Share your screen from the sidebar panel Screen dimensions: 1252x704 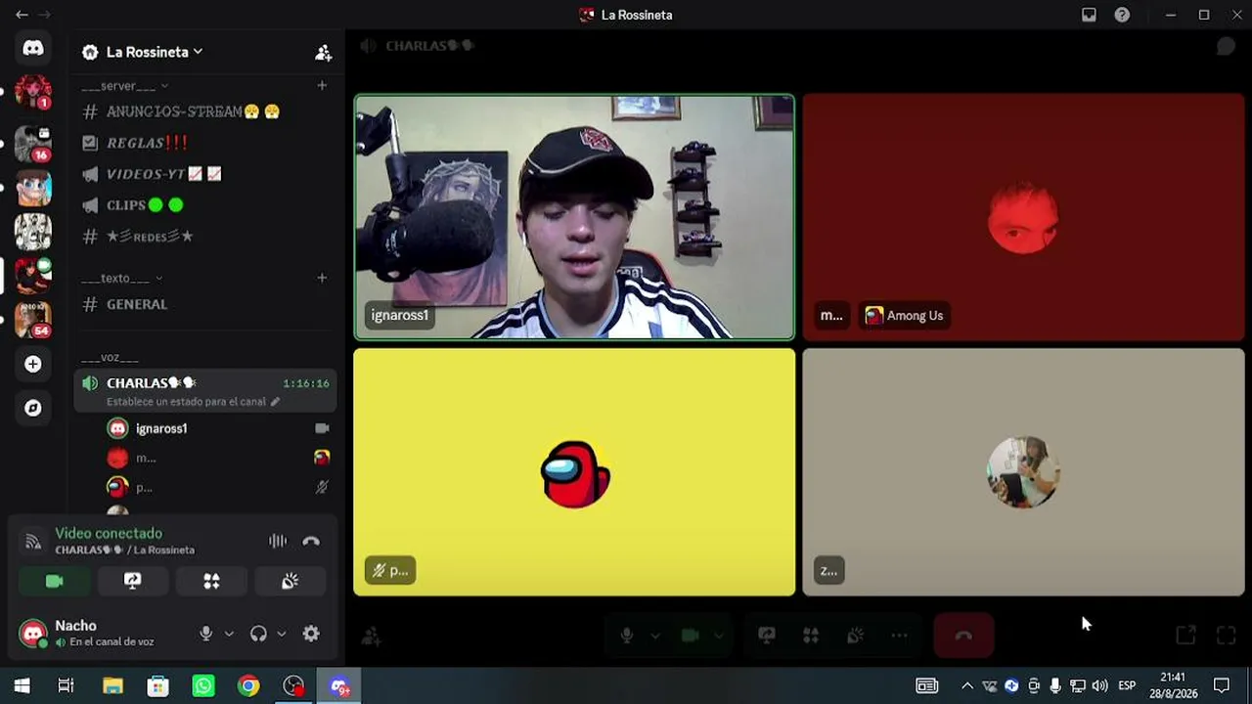click(x=133, y=581)
